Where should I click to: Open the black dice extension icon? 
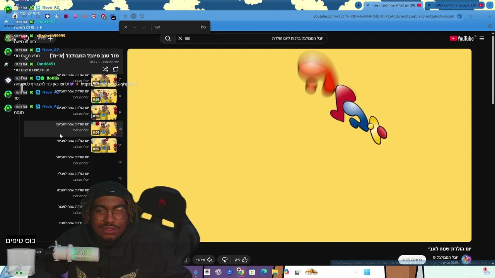[x=48, y=16]
